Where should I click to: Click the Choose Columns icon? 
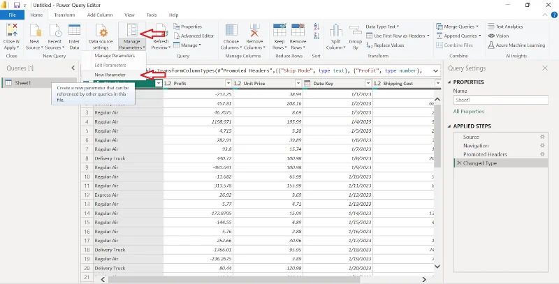tap(231, 31)
